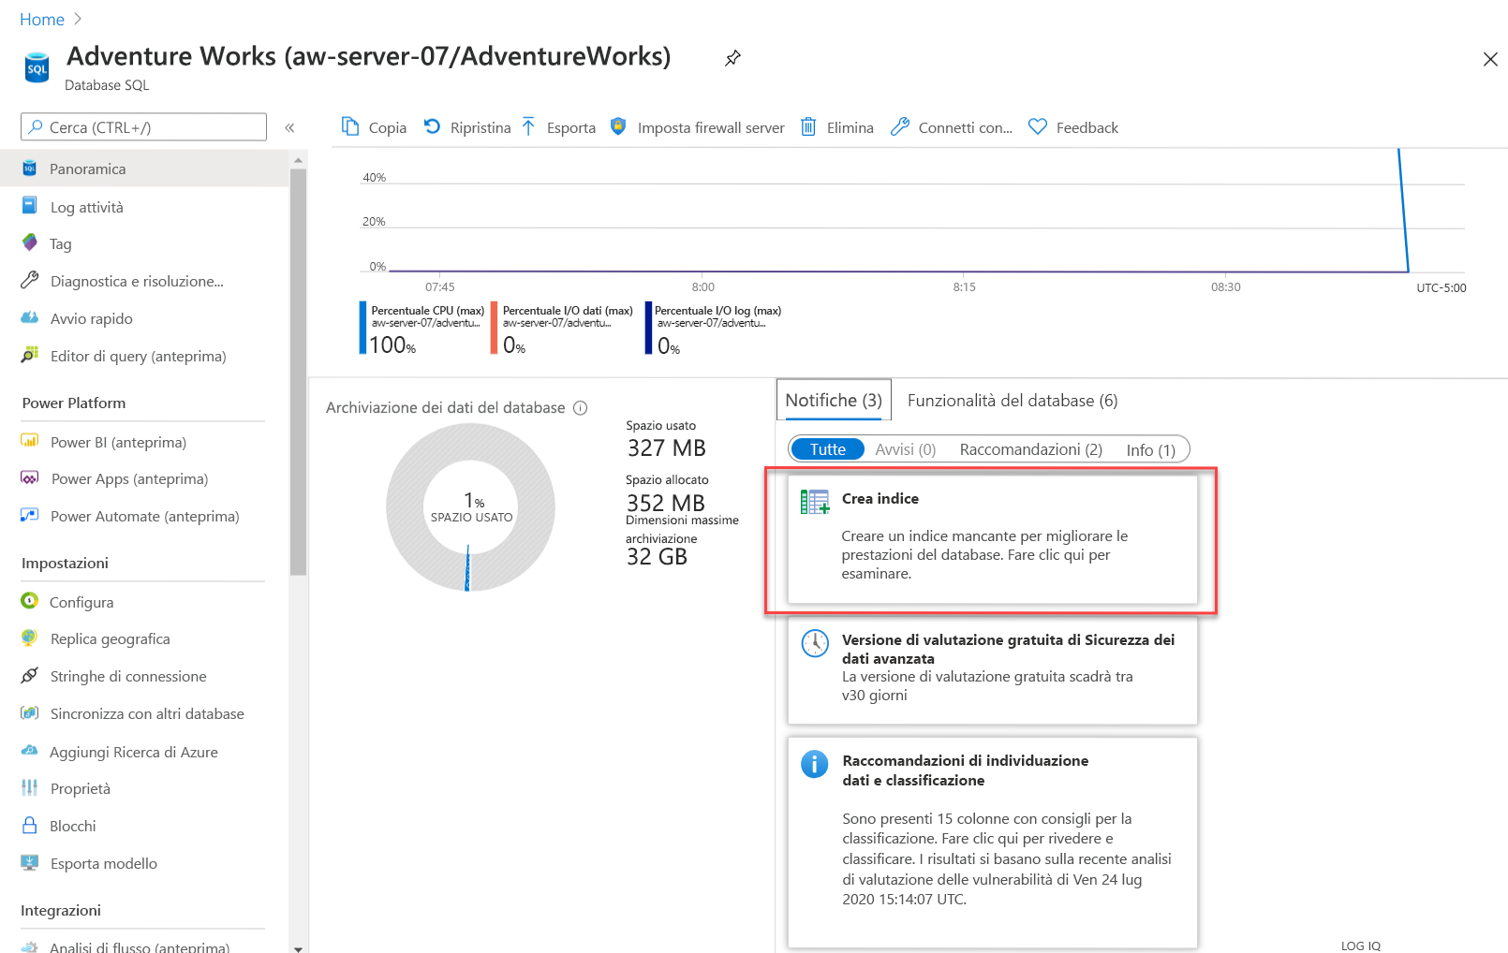Click the Power Automate icon
Screen dimensions: 1508x953
(x=30, y=515)
